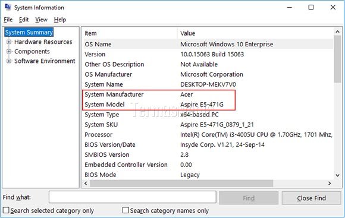Click the vertical scrollbar down arrow
This screenshot has height=218, width=345.
click(x=337, y=175)
